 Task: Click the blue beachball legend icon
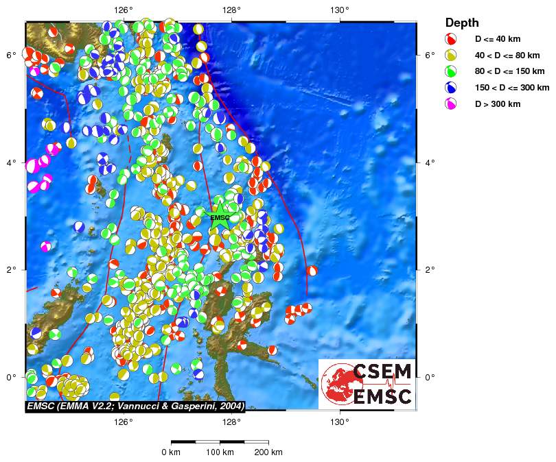click(452, 88)
